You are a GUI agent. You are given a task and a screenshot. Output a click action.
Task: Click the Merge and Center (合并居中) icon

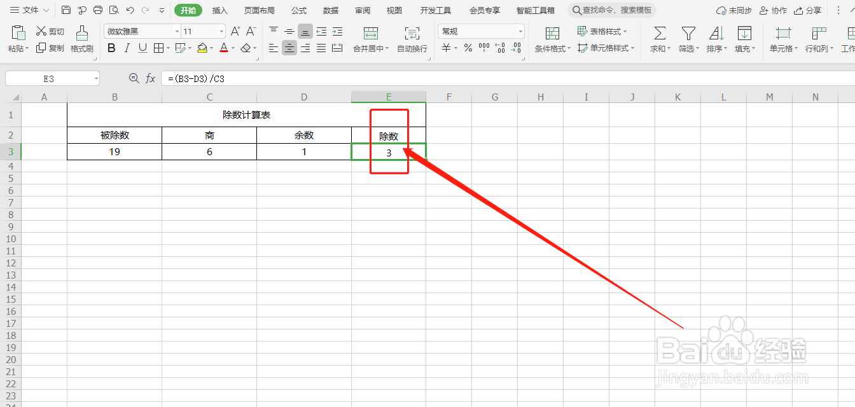pos(371,33)
